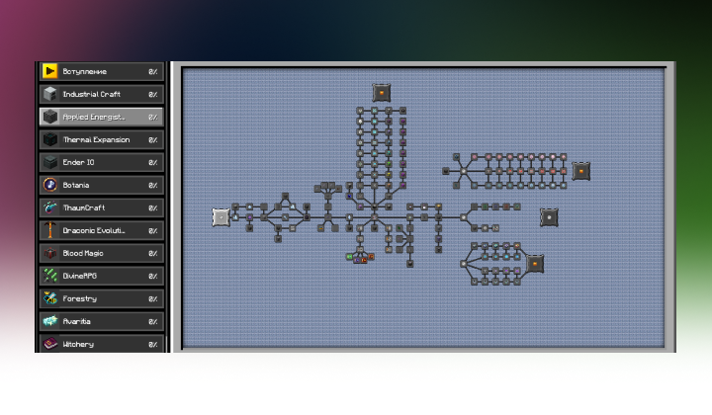Open the Draconic Evolution chapter
Viewport: 712px width, 415px height.
pyautogui.click(x=99, y=230)
